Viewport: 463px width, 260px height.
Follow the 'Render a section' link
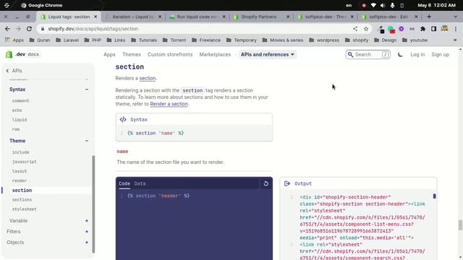coord(169,104)
